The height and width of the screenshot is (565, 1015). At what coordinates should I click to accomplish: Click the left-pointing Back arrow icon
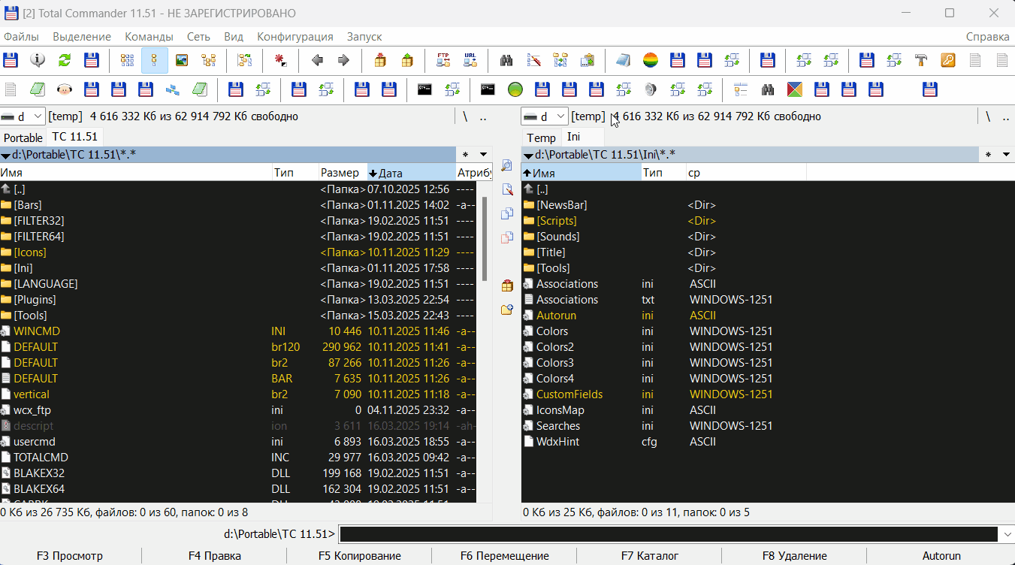[x=317, y=60]
